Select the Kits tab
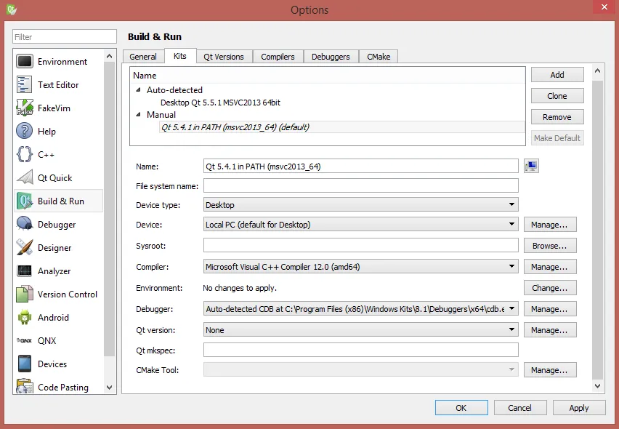 [180, 56]
